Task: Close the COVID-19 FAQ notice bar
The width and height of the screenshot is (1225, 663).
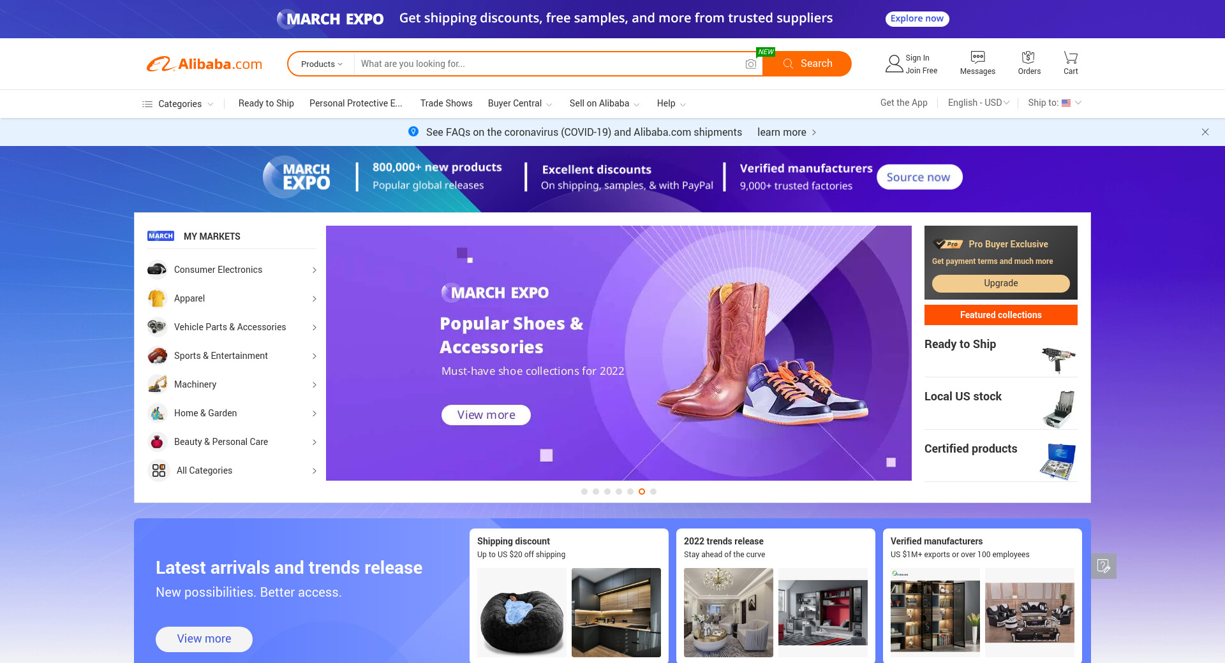Action: [1205, 132]
